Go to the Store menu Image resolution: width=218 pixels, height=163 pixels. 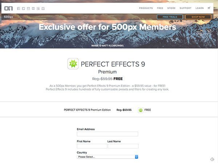coord(171,8)
